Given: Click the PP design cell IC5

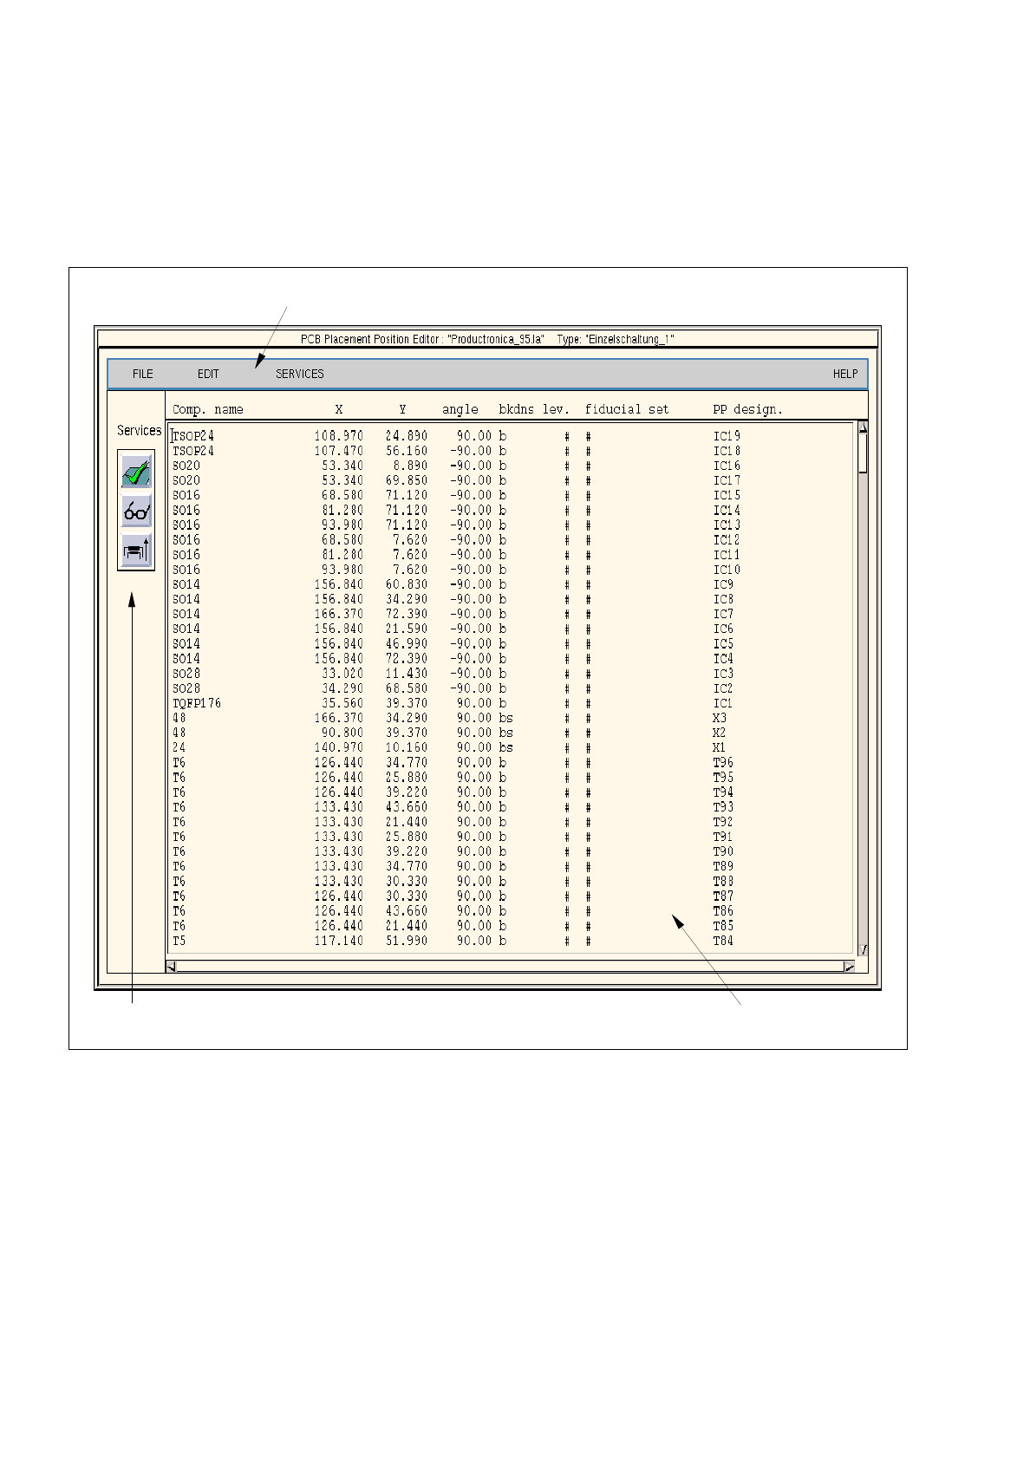Looking at the screenshot, I should (723, 644).
